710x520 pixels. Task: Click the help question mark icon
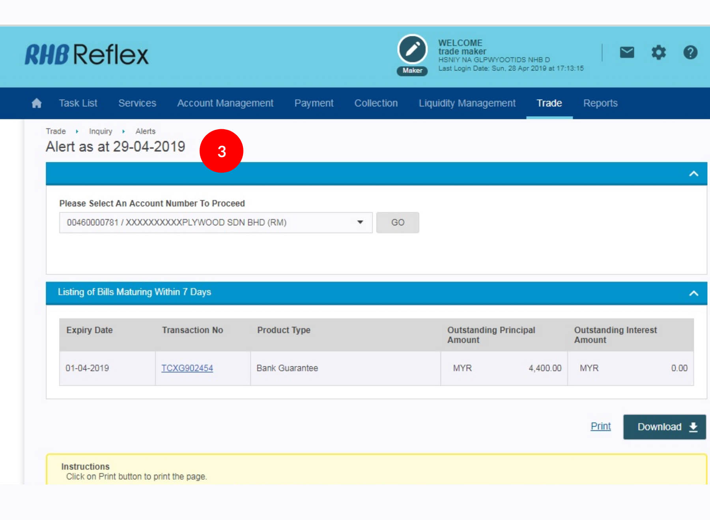tap(690, 52)
